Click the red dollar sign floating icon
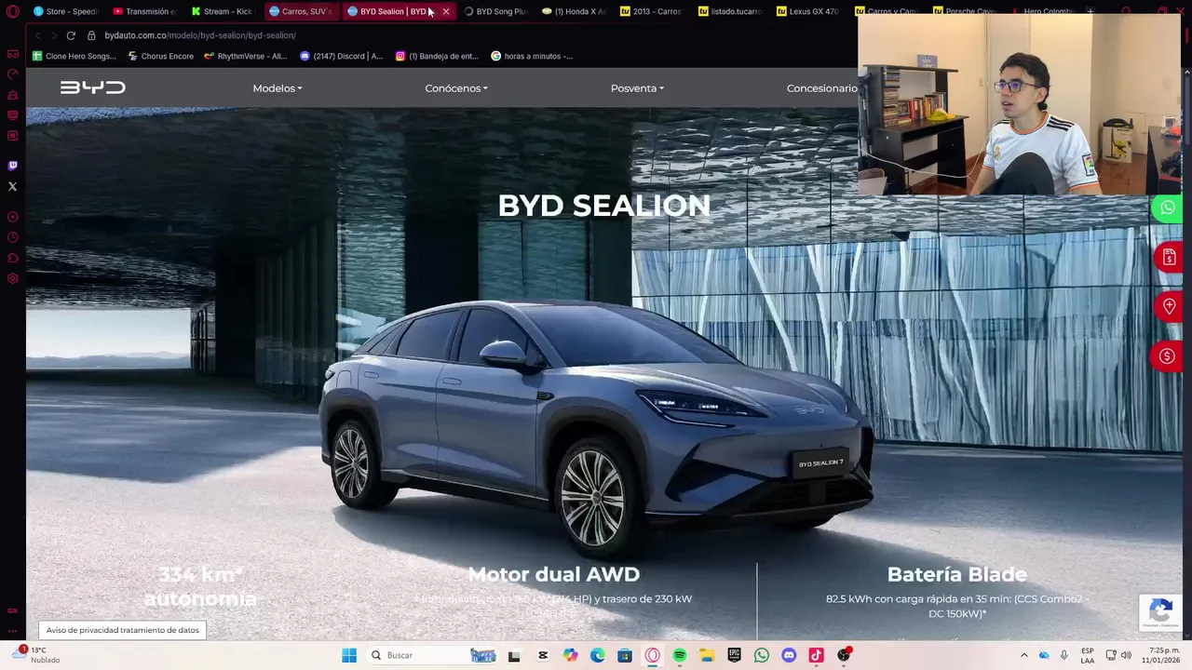The image size is (1192, 670). pos(1167,356)
